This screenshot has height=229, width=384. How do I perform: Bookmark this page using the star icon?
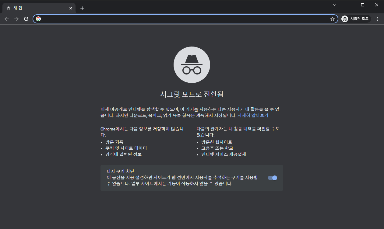click(x=332, y=19)
